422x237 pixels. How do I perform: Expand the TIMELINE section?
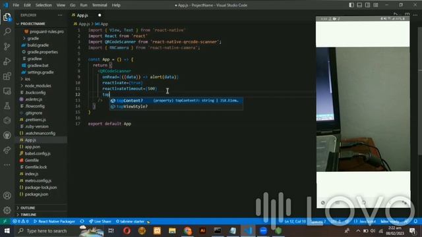click(28, 215)
